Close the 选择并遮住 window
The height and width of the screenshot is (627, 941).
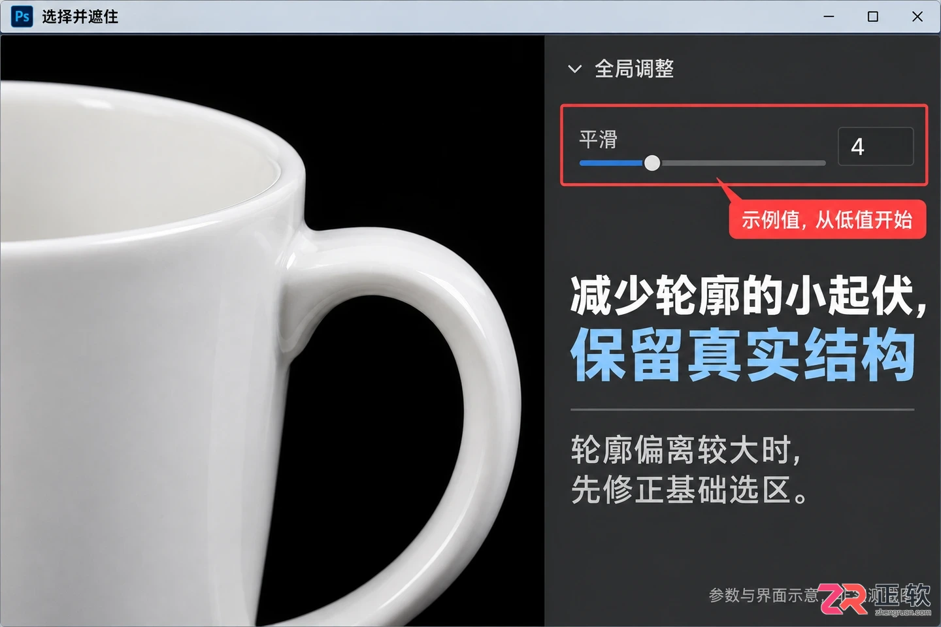click(x=917, y=16)
